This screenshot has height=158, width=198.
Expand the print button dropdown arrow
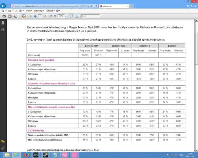24,11
